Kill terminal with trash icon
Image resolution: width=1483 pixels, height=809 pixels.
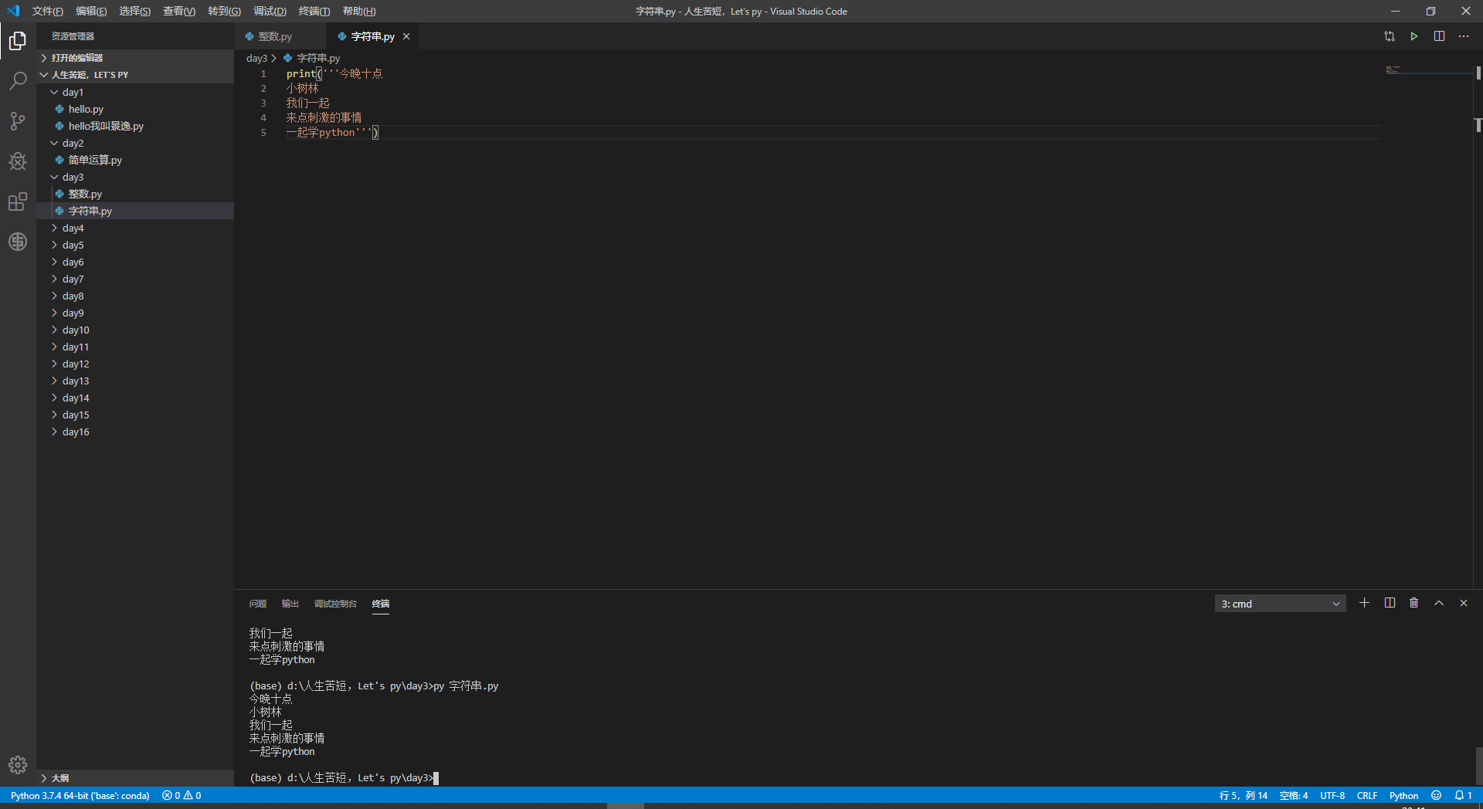pos(1414,603)
